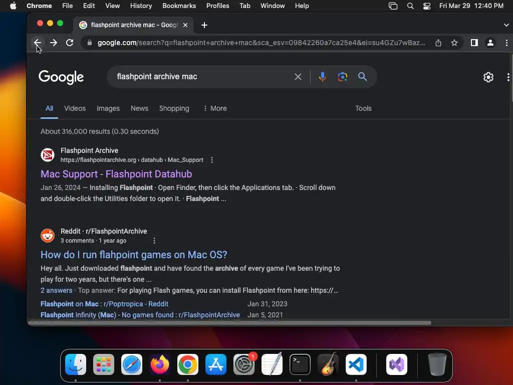Screen dimensions: 513x385
Task: Open How do I run flahpoint games link
Action: 134,255
